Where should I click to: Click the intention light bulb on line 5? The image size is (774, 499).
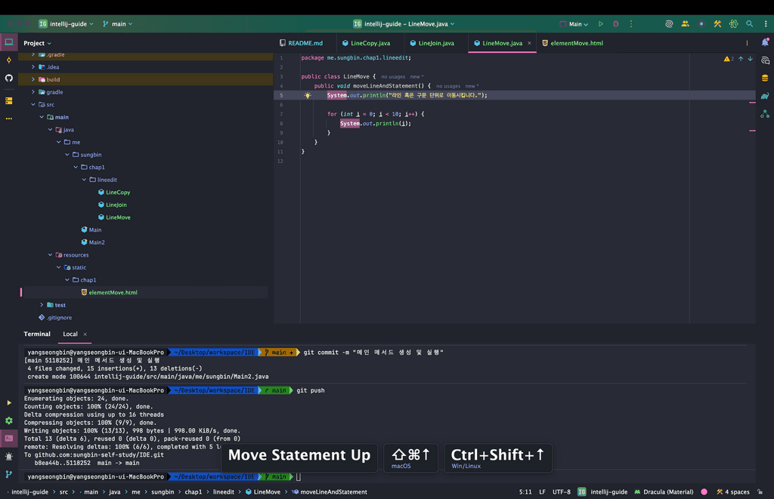(308, 96)
